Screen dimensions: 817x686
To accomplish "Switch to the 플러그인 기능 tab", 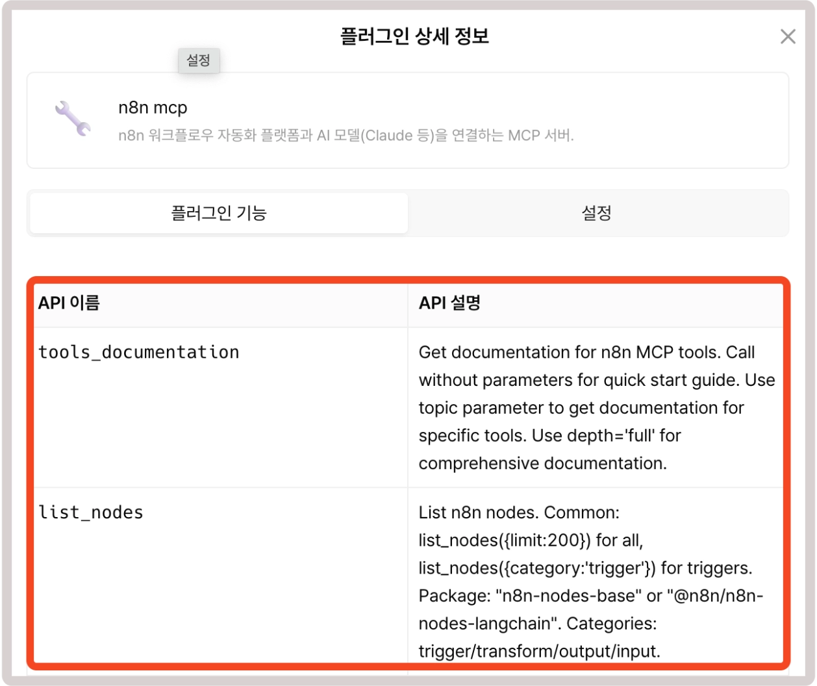I will click(x=219, y=213).
